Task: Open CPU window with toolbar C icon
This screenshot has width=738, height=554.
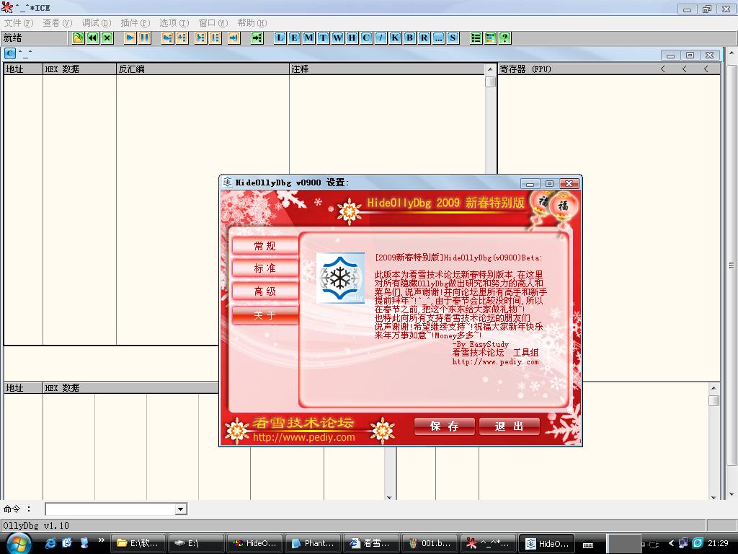Action: pos(366,38)
